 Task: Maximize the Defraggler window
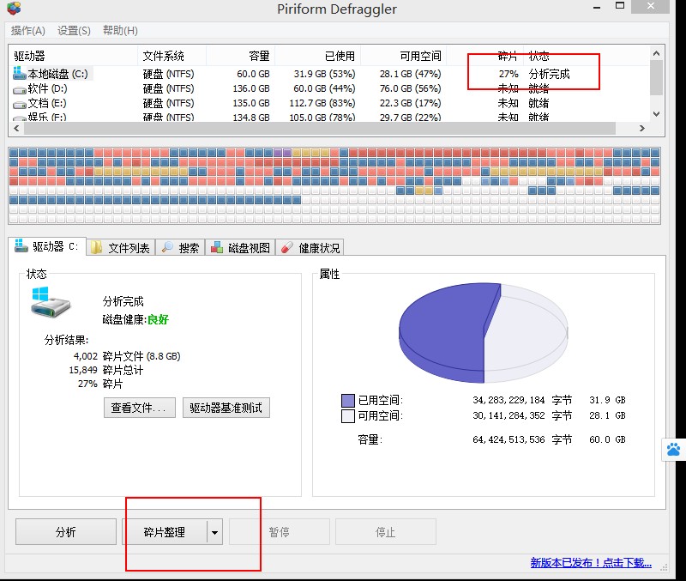pos(620,6)
